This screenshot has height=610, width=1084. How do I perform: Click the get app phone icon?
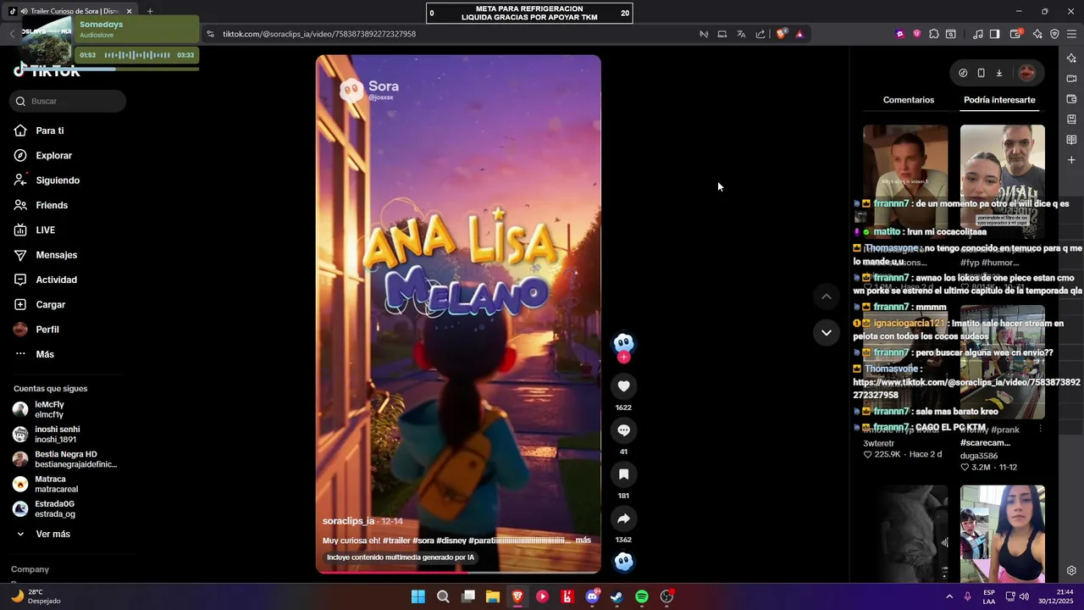pyautogui.click(x=981, y=73)
